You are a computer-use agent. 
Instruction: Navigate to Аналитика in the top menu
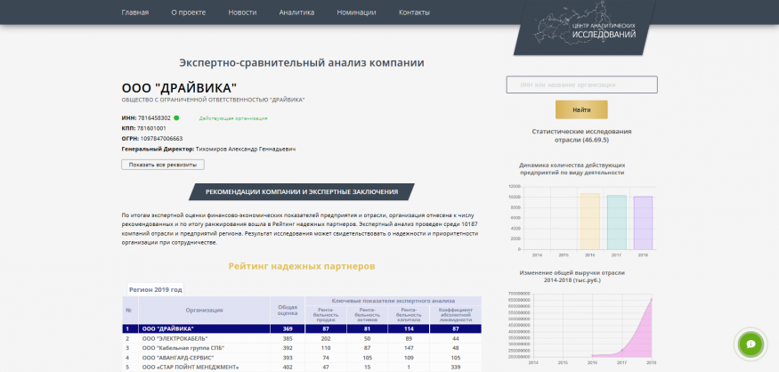pos(296,12)
